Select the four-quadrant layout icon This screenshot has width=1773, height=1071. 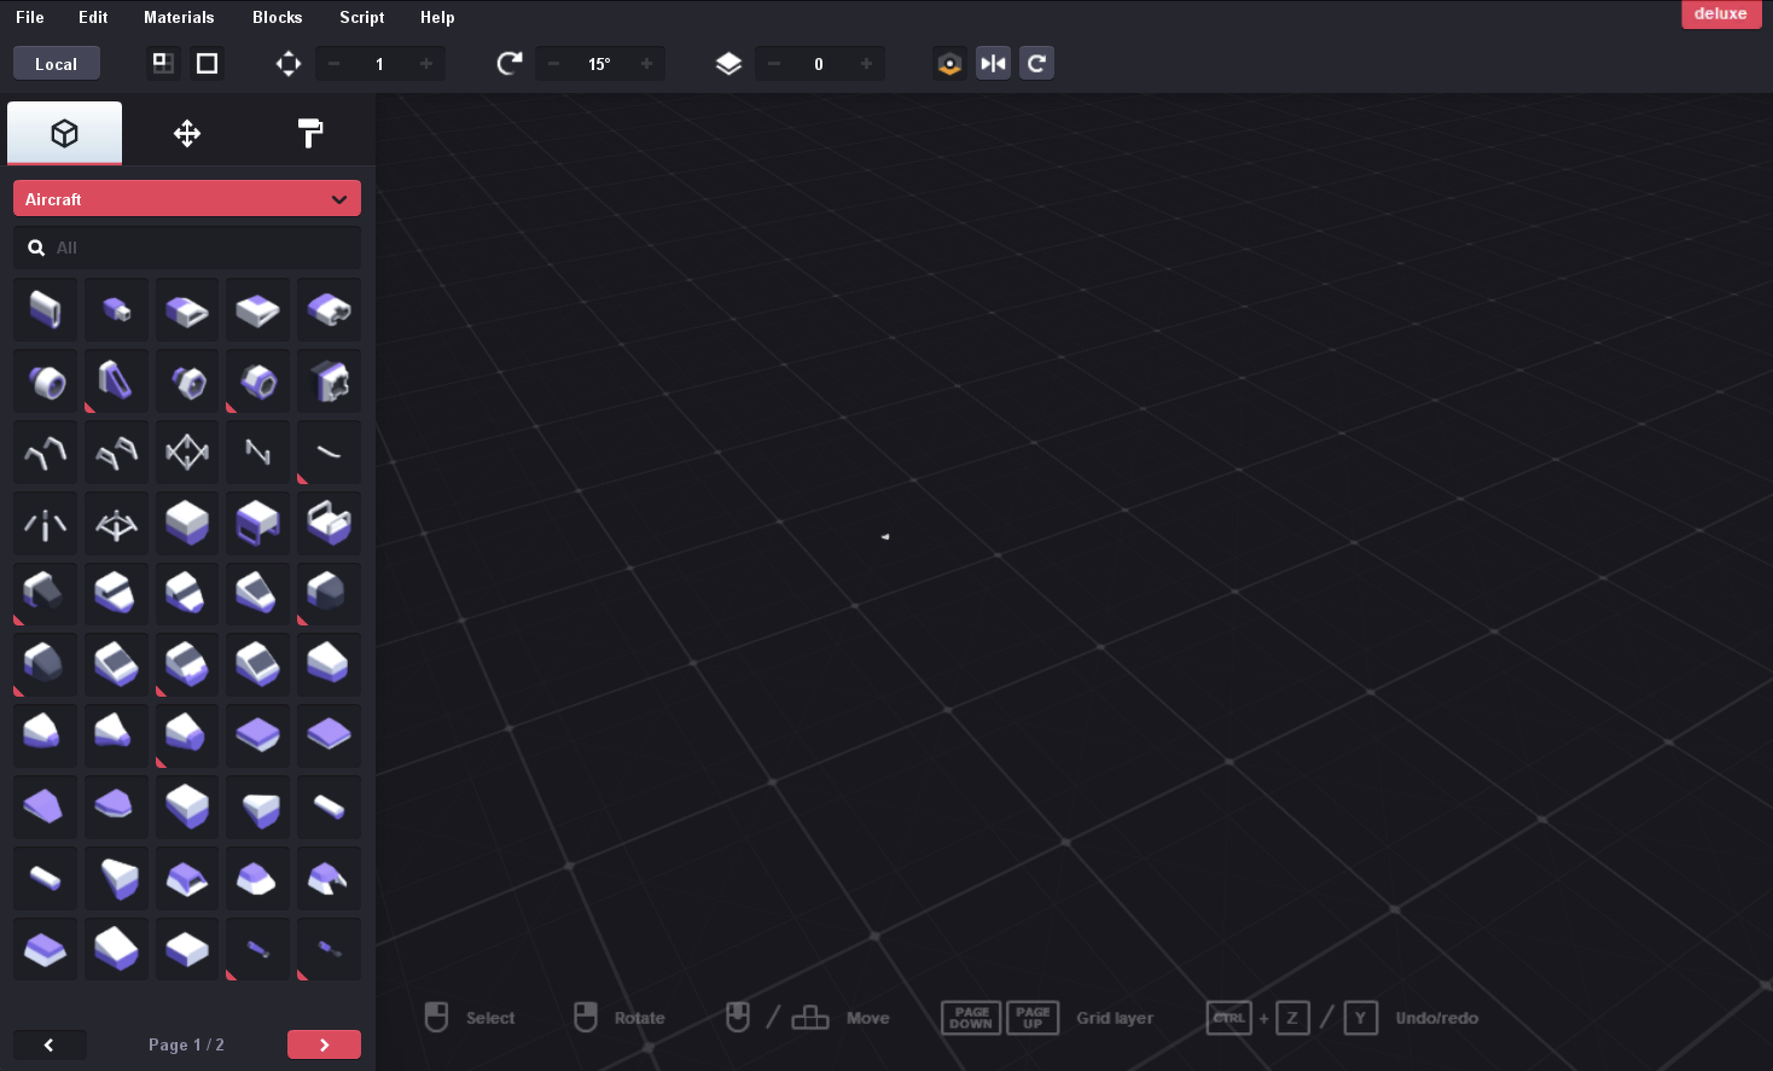tap(163, 64)
